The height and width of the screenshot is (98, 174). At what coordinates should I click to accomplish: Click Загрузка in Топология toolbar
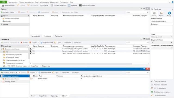(x=31, y=72)
